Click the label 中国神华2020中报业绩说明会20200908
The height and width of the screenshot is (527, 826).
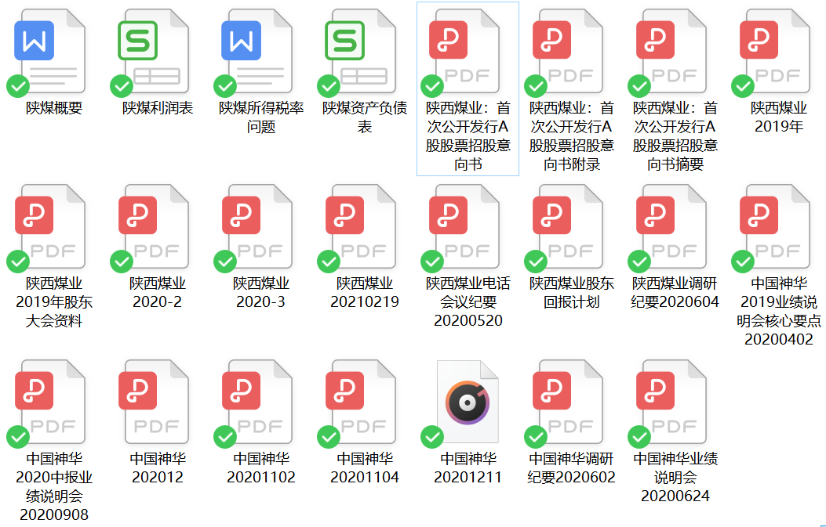54,486
